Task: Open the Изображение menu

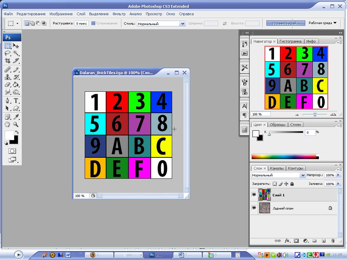Action: click(61, 14)
